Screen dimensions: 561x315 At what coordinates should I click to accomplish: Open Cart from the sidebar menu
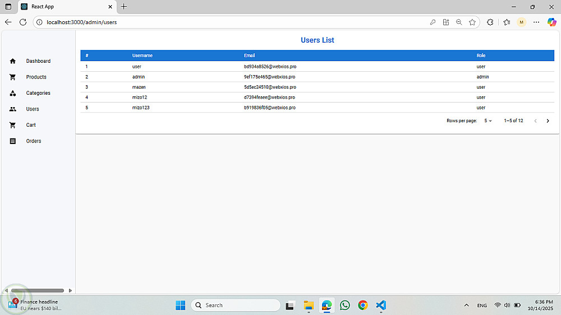tap(31, 125)
